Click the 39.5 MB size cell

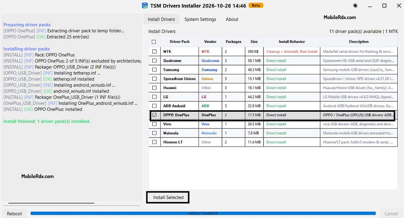click(254, 124)
